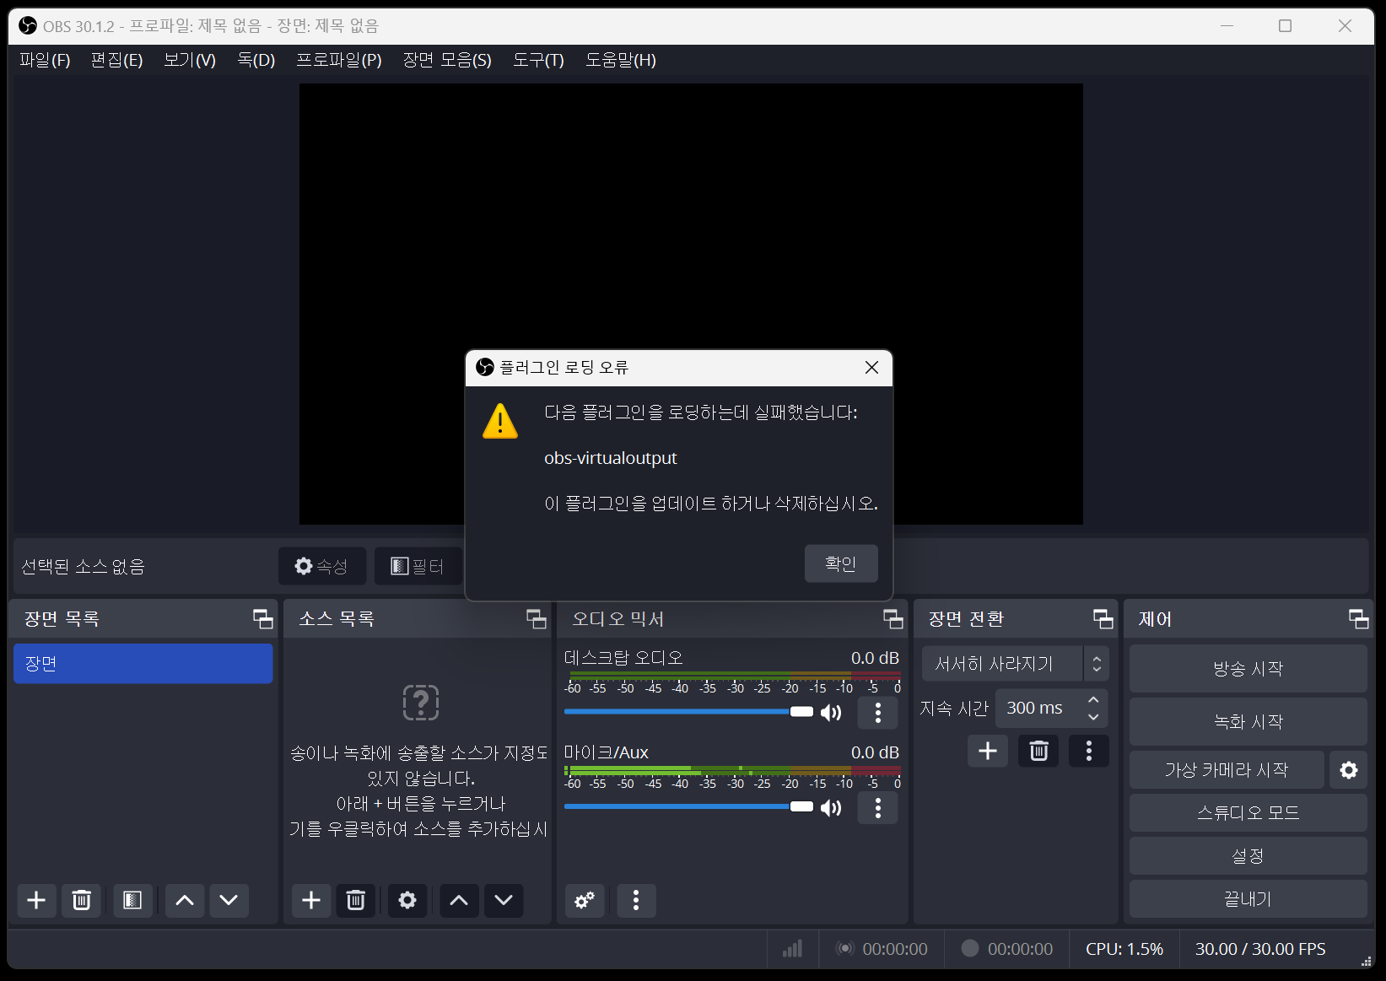Click the CPU: 1.5% status text

1124,949
